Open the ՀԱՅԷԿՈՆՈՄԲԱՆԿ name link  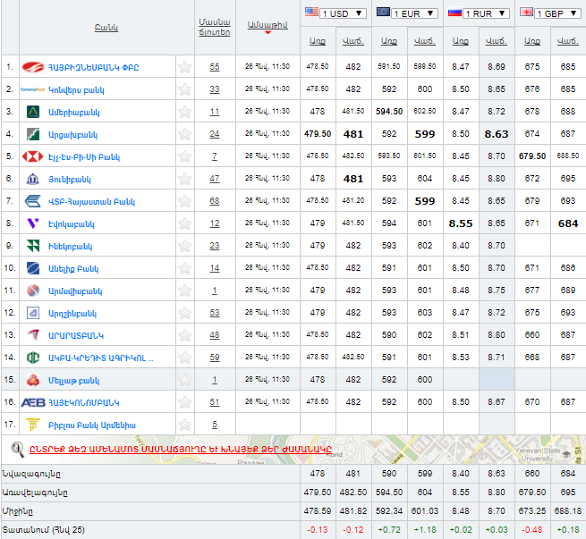pyautogui.click(x=84, y=403)
